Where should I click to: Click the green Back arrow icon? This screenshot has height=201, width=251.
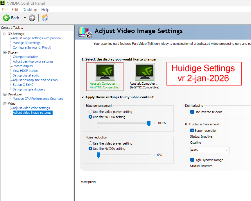tap(6, 18)
